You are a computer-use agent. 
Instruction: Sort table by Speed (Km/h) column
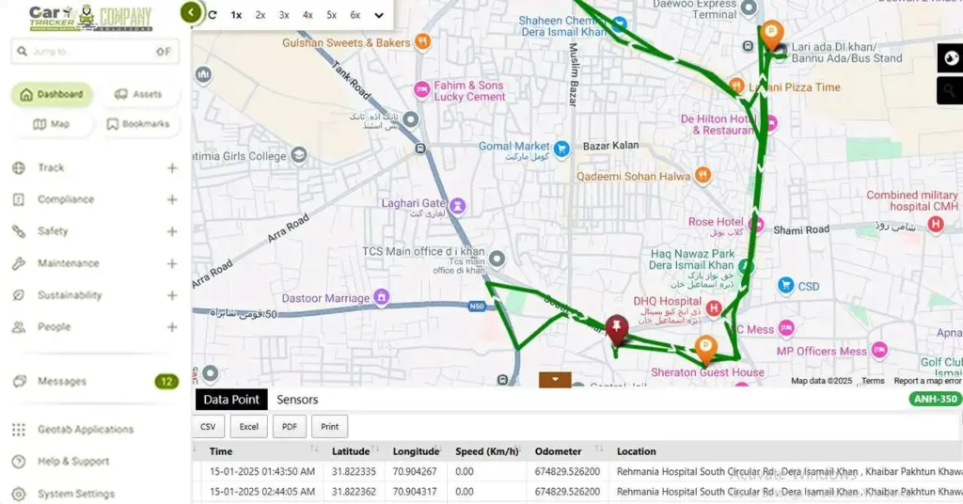(488, 451)
